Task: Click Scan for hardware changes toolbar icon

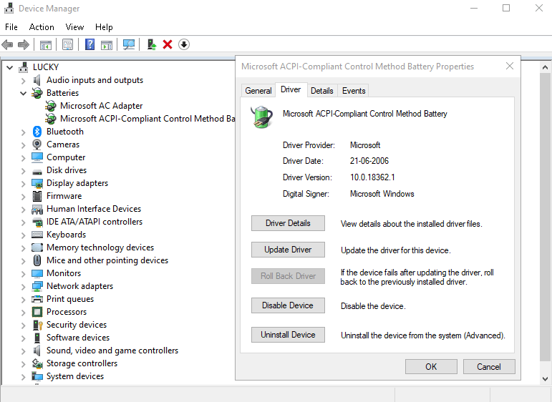Action: click(129, 44)
